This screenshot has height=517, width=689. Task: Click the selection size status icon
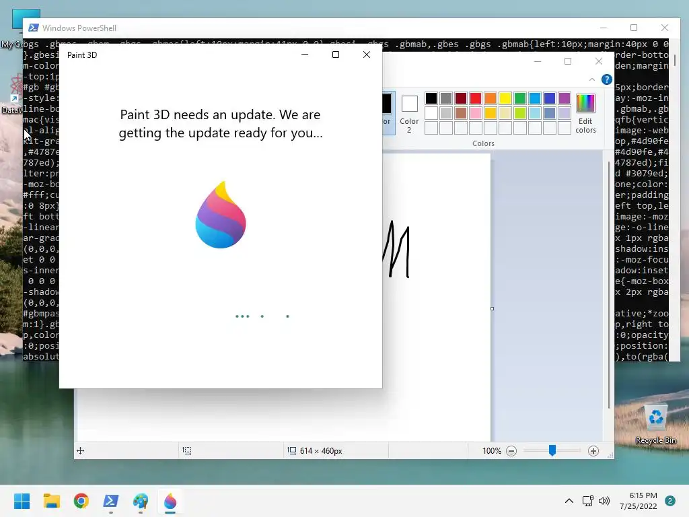click(x=187, y=450)
